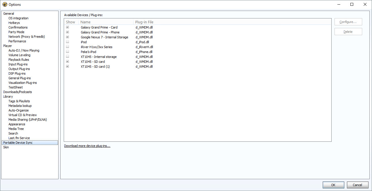Select the Player category in tree

coord(7,46)
